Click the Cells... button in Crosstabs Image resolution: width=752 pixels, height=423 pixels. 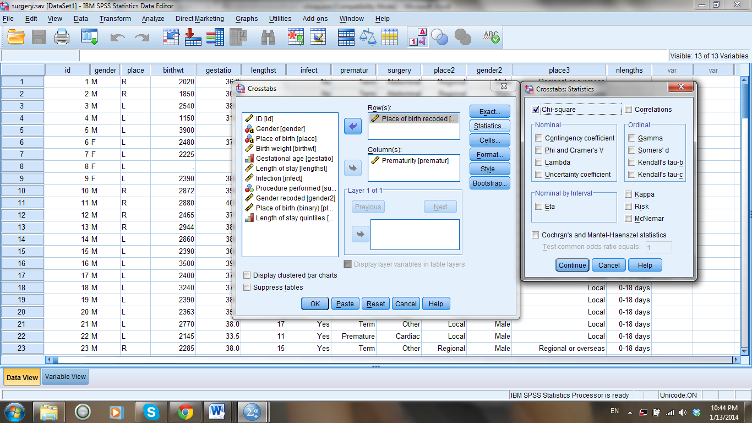490,140
